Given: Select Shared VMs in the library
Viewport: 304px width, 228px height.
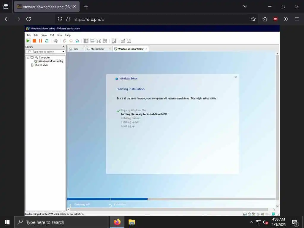Looking at the screenshot, I should tap(41, 65).
